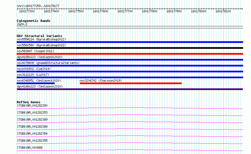Screen dimensions: 251x154
Task: Open the ITGB6|NM_001282355 transcript
Action: (32, 141)
